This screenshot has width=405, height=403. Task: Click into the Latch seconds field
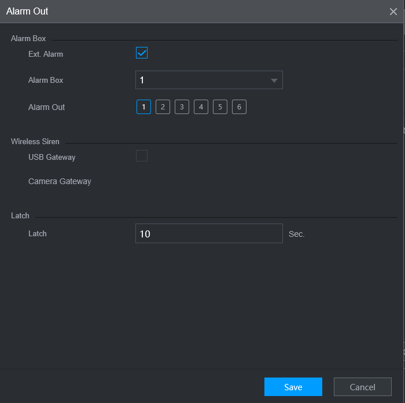[x=209, y=233]
